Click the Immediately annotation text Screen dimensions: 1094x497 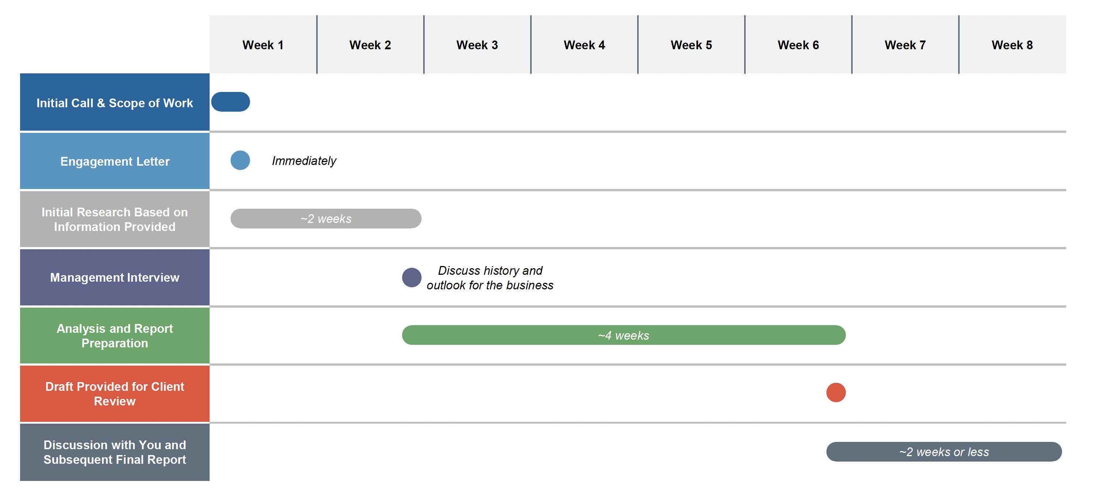click(304, 161)
